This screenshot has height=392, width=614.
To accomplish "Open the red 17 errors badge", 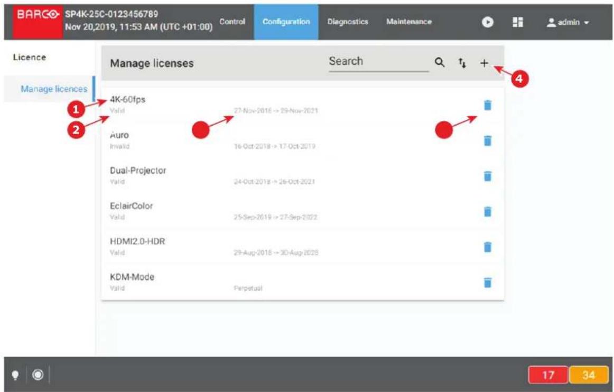I will click(x=548, y=375).
